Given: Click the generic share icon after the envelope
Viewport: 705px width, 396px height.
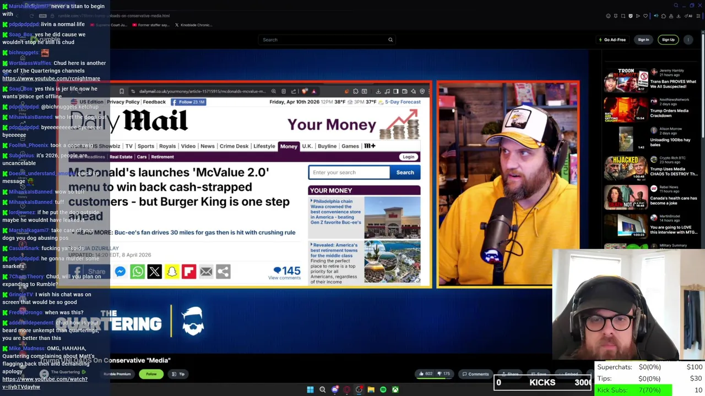Looking at the screenshot, I should pyautogui.click(x=223, y=271).
